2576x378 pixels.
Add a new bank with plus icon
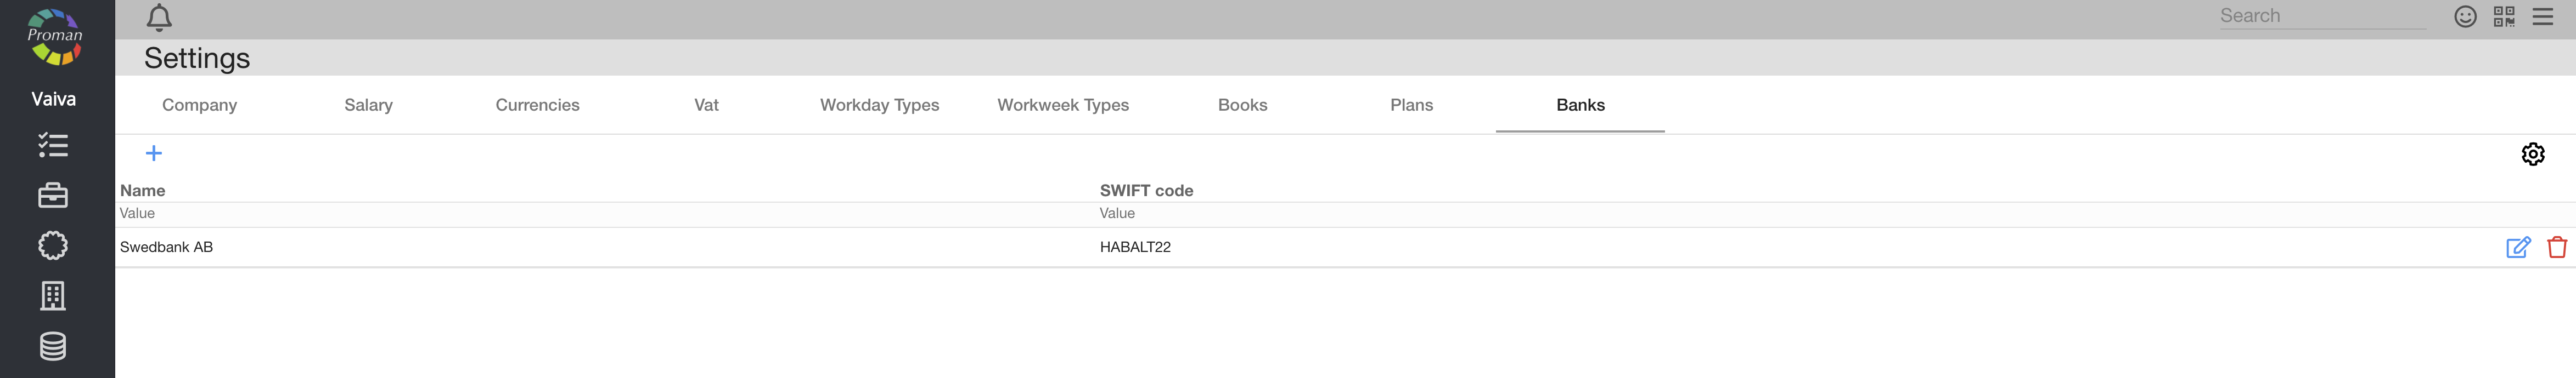154,153
